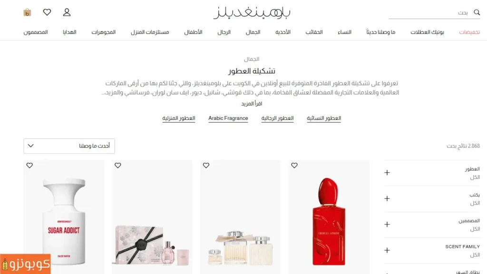The width and height of the screenshot is (487, 274).
Task: Open the العطور النسائية link
Action: tap(324, 118)
